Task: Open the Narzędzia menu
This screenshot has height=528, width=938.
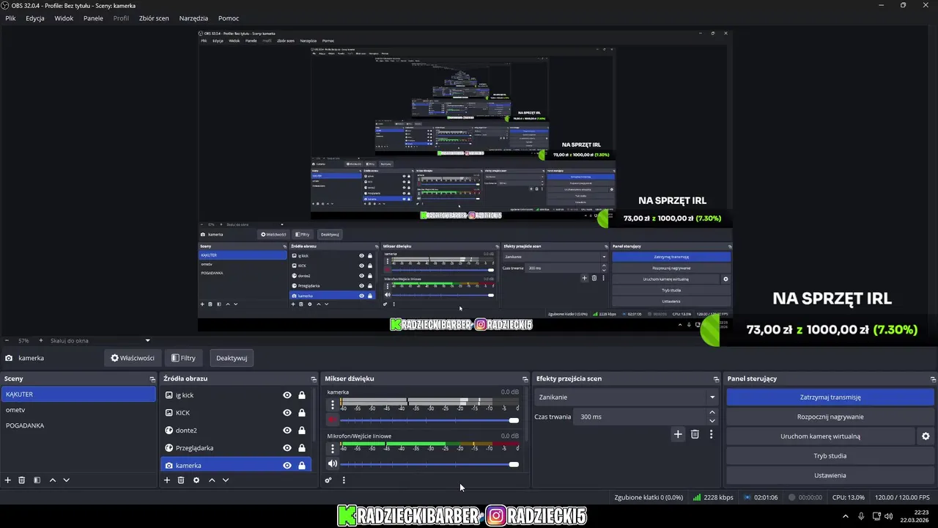Action: [193, 18]
